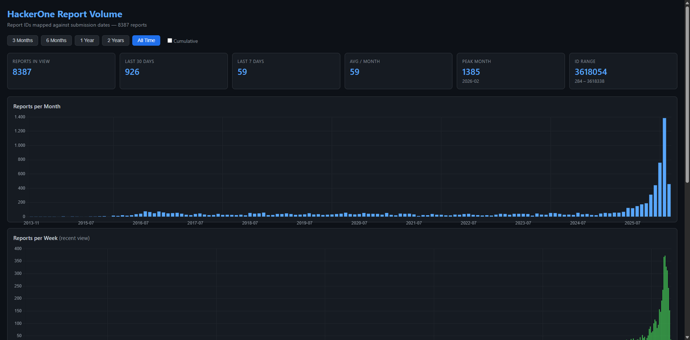Click the 2025-07 x-axis label
The width and height of the screenshot is (690, 340).
pyautogui.click(x=632, y=223)
